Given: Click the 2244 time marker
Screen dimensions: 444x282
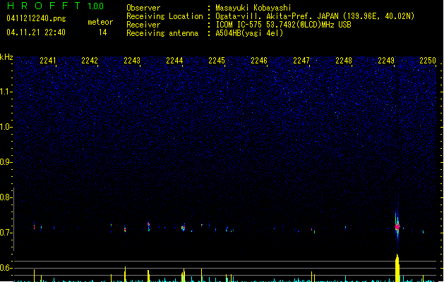Looking at the screenshot, I should pyautogui.click(x=174, y=61).
